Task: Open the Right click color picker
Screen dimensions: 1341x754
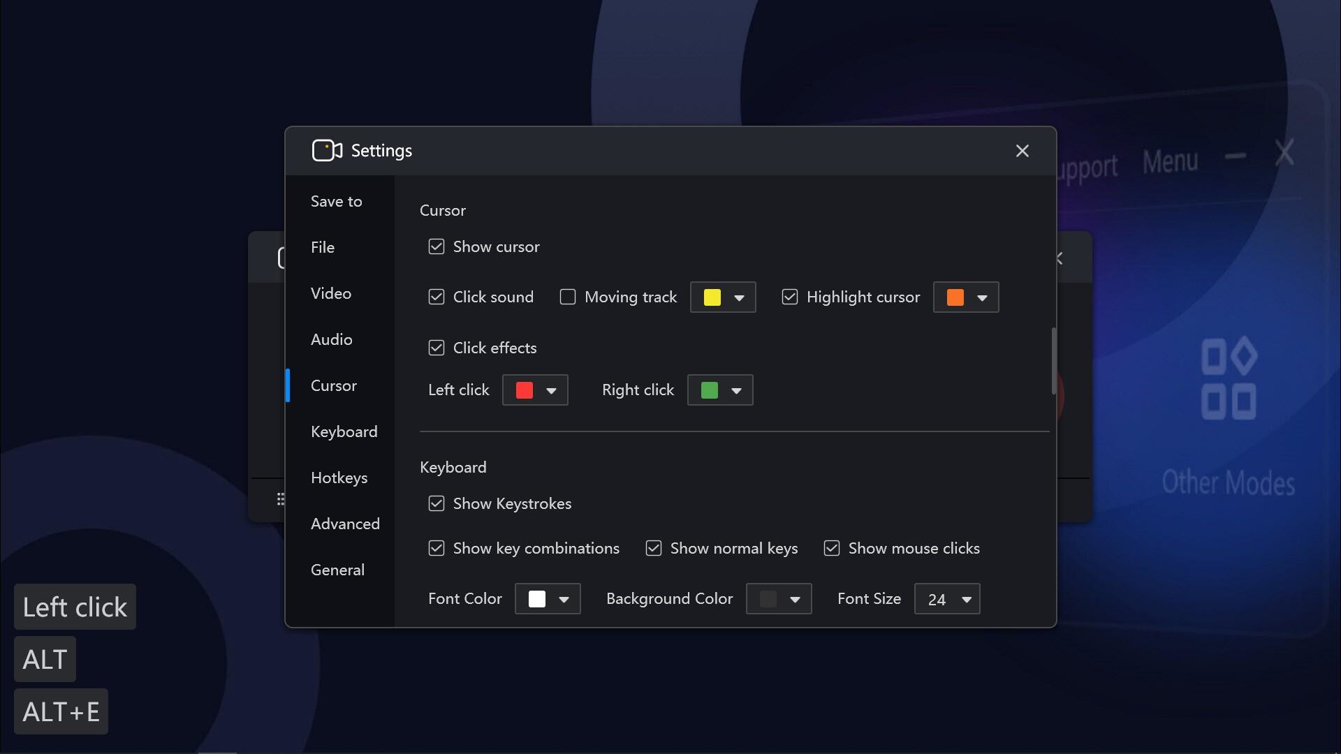Action: [719, 390]
